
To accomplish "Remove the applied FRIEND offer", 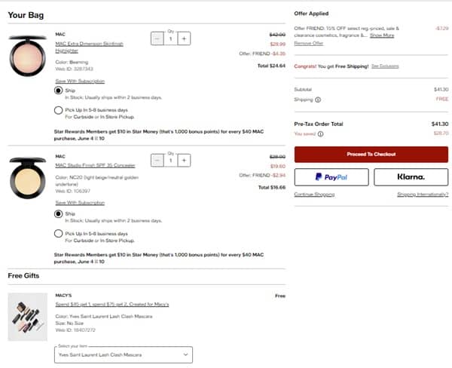I will (307, 43).
